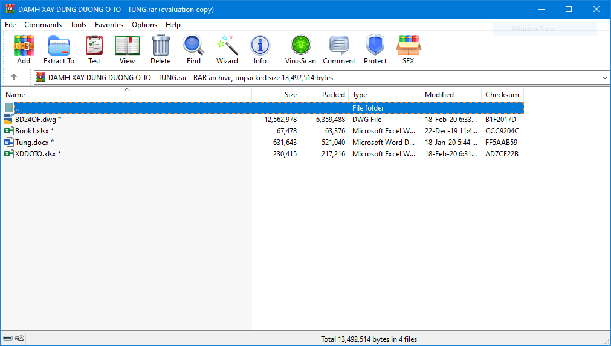Click the Book1.xlsx Excel icon
This screenshot has width=611, height=346.
click(8, 131)
